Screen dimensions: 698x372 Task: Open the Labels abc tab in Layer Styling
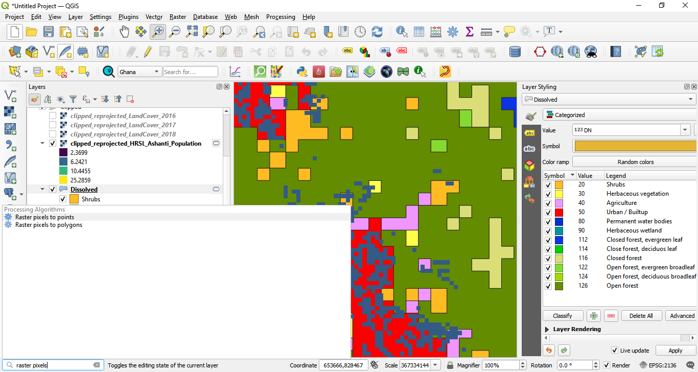pyautogui.click(x=530, y=132)
